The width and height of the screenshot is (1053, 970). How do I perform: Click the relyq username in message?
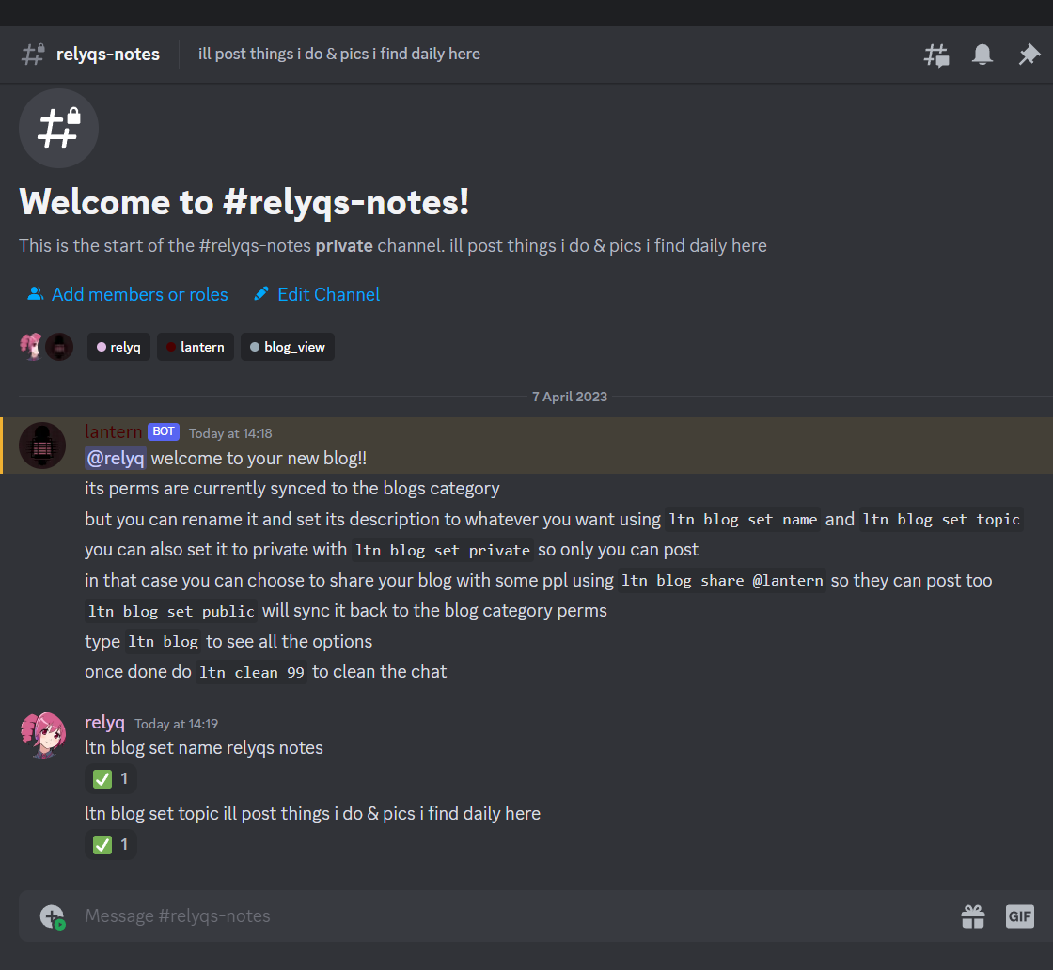click(x=104, y=722)
